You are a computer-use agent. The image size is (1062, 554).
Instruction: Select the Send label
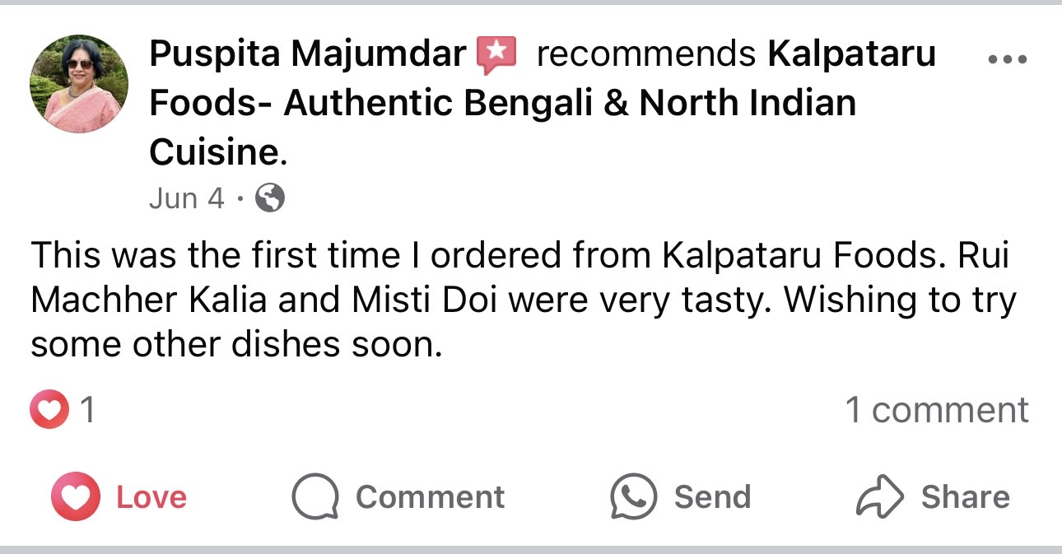(x=712, y=497)
